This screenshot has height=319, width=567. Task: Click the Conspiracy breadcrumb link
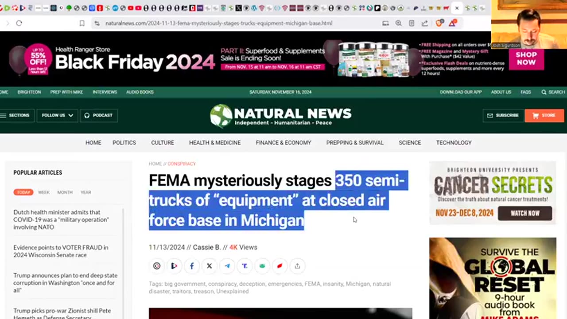click(x=182, y=164)
